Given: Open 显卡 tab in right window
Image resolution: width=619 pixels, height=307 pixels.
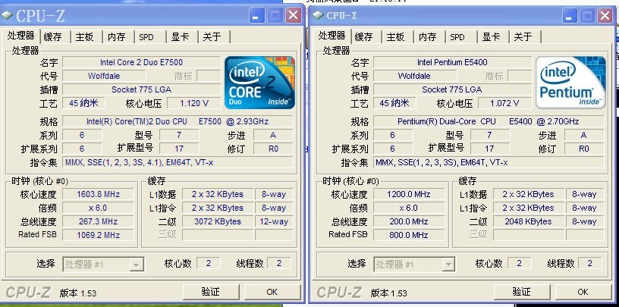Looking at the screenshot, I should (x=491, y=37).
